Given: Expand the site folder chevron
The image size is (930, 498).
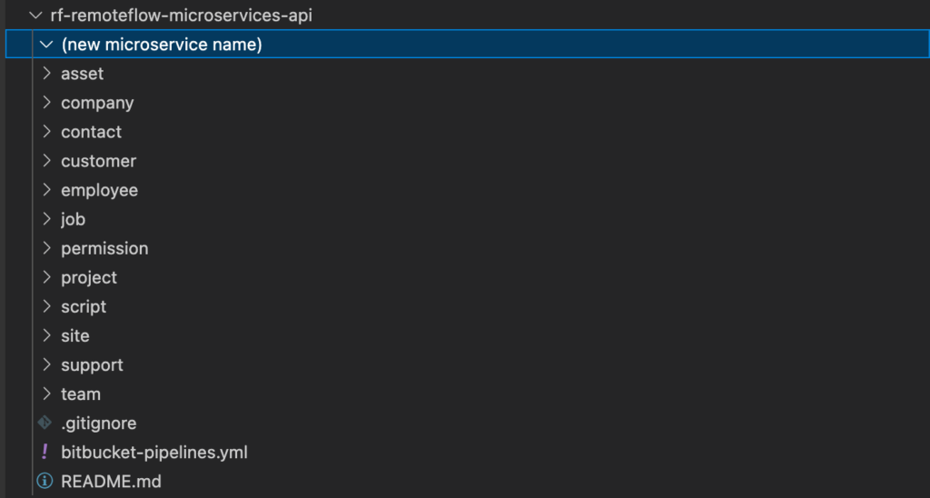Looking at the screenshot, I should click(46, 335).
